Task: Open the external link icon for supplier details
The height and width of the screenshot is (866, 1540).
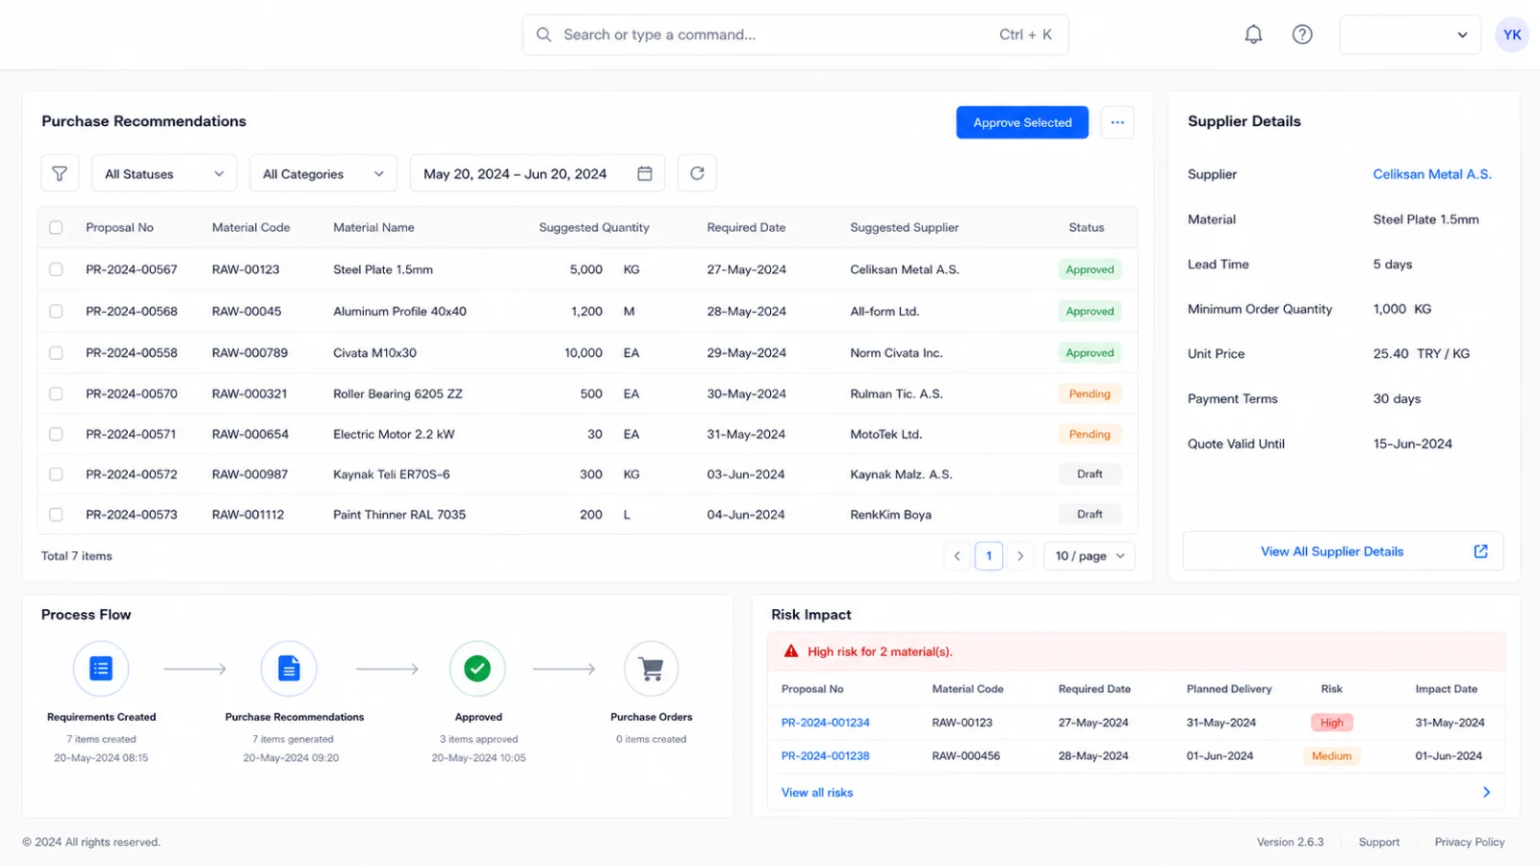Action: tap(1480, 551)
